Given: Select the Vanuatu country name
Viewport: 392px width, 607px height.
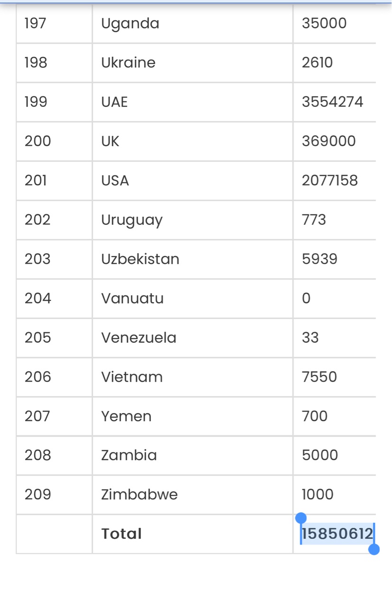Looking at the screenshot, I should point(132,298).
